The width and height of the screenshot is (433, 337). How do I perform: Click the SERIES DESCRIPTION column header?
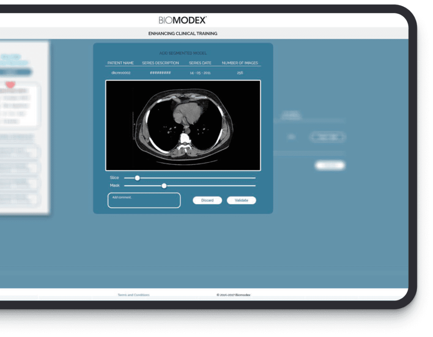coord(161,63)
